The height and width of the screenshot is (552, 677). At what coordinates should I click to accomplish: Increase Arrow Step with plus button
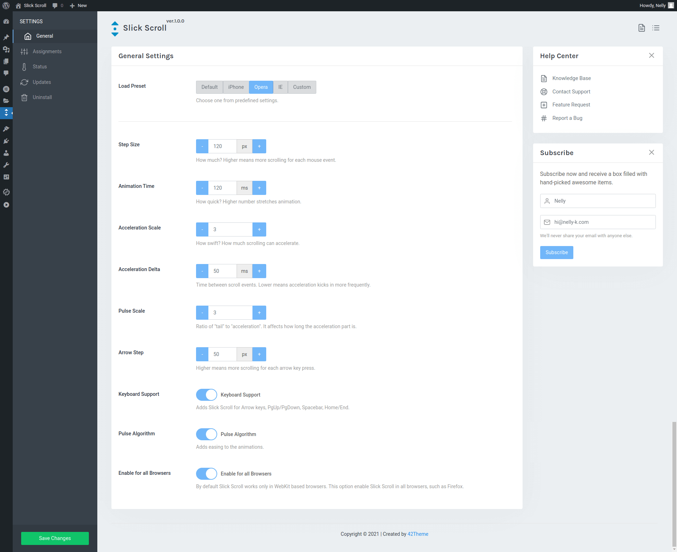[260, 354]
